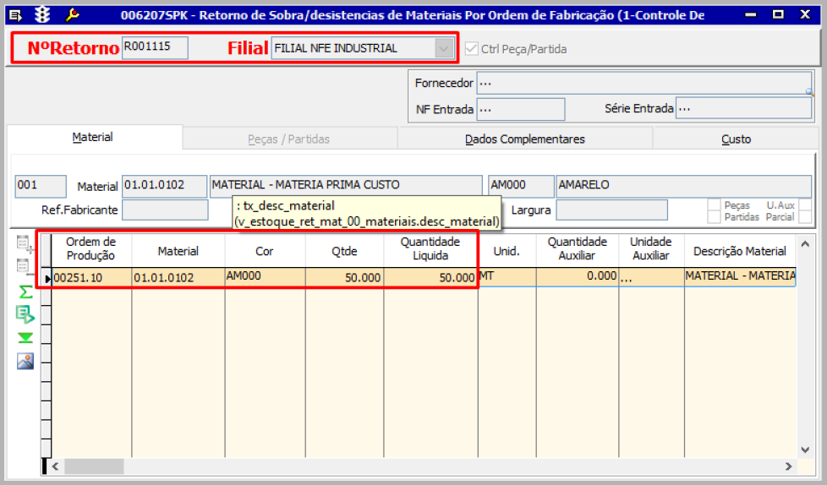Image resolution: width=827 pixels, height=485 pixels.
Task: Switch to the Material tab
Action: 93,137
